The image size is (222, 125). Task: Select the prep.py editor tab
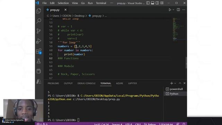pyautogui.click(x=55, y=10)
